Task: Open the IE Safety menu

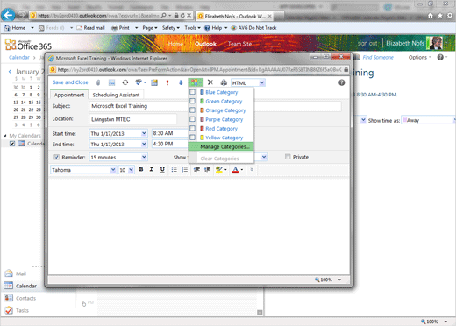Action: tap(171, 28)
